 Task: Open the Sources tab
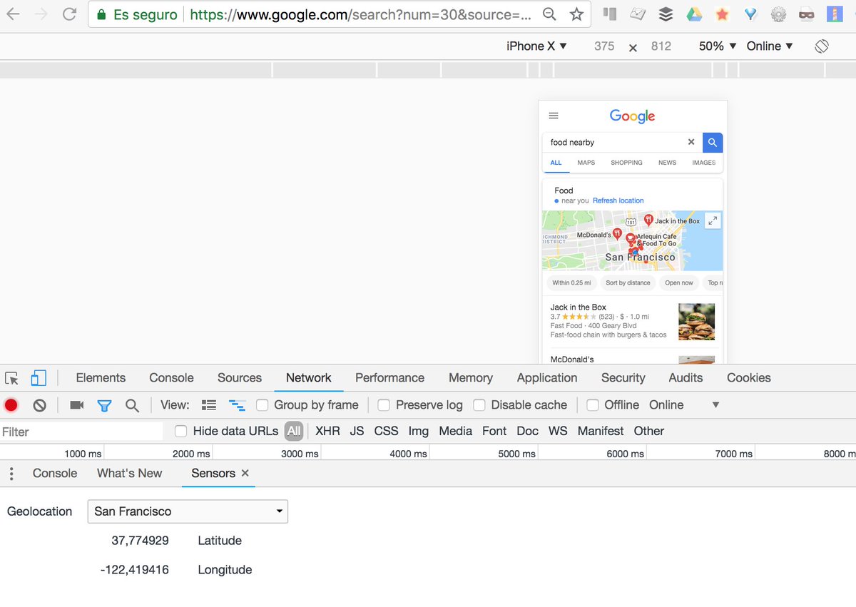240,378
